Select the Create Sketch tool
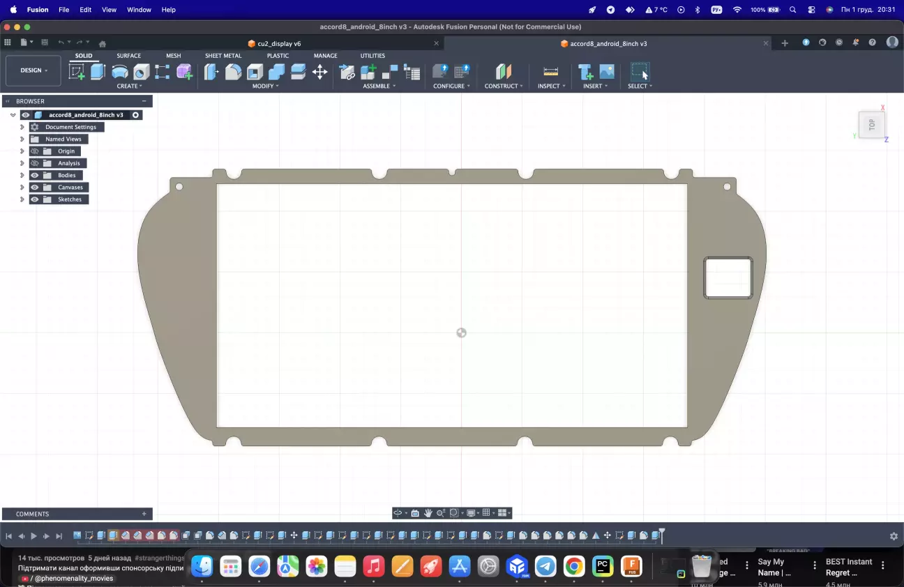Image resolution: width=904 pixels, height=587 pixels. coord(77,72)
